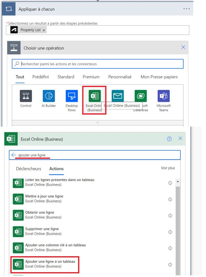The image size is (206, 277).
Task: Select the AI Builder connector icon
Action: pyautogui.click(x=49, y=96)
